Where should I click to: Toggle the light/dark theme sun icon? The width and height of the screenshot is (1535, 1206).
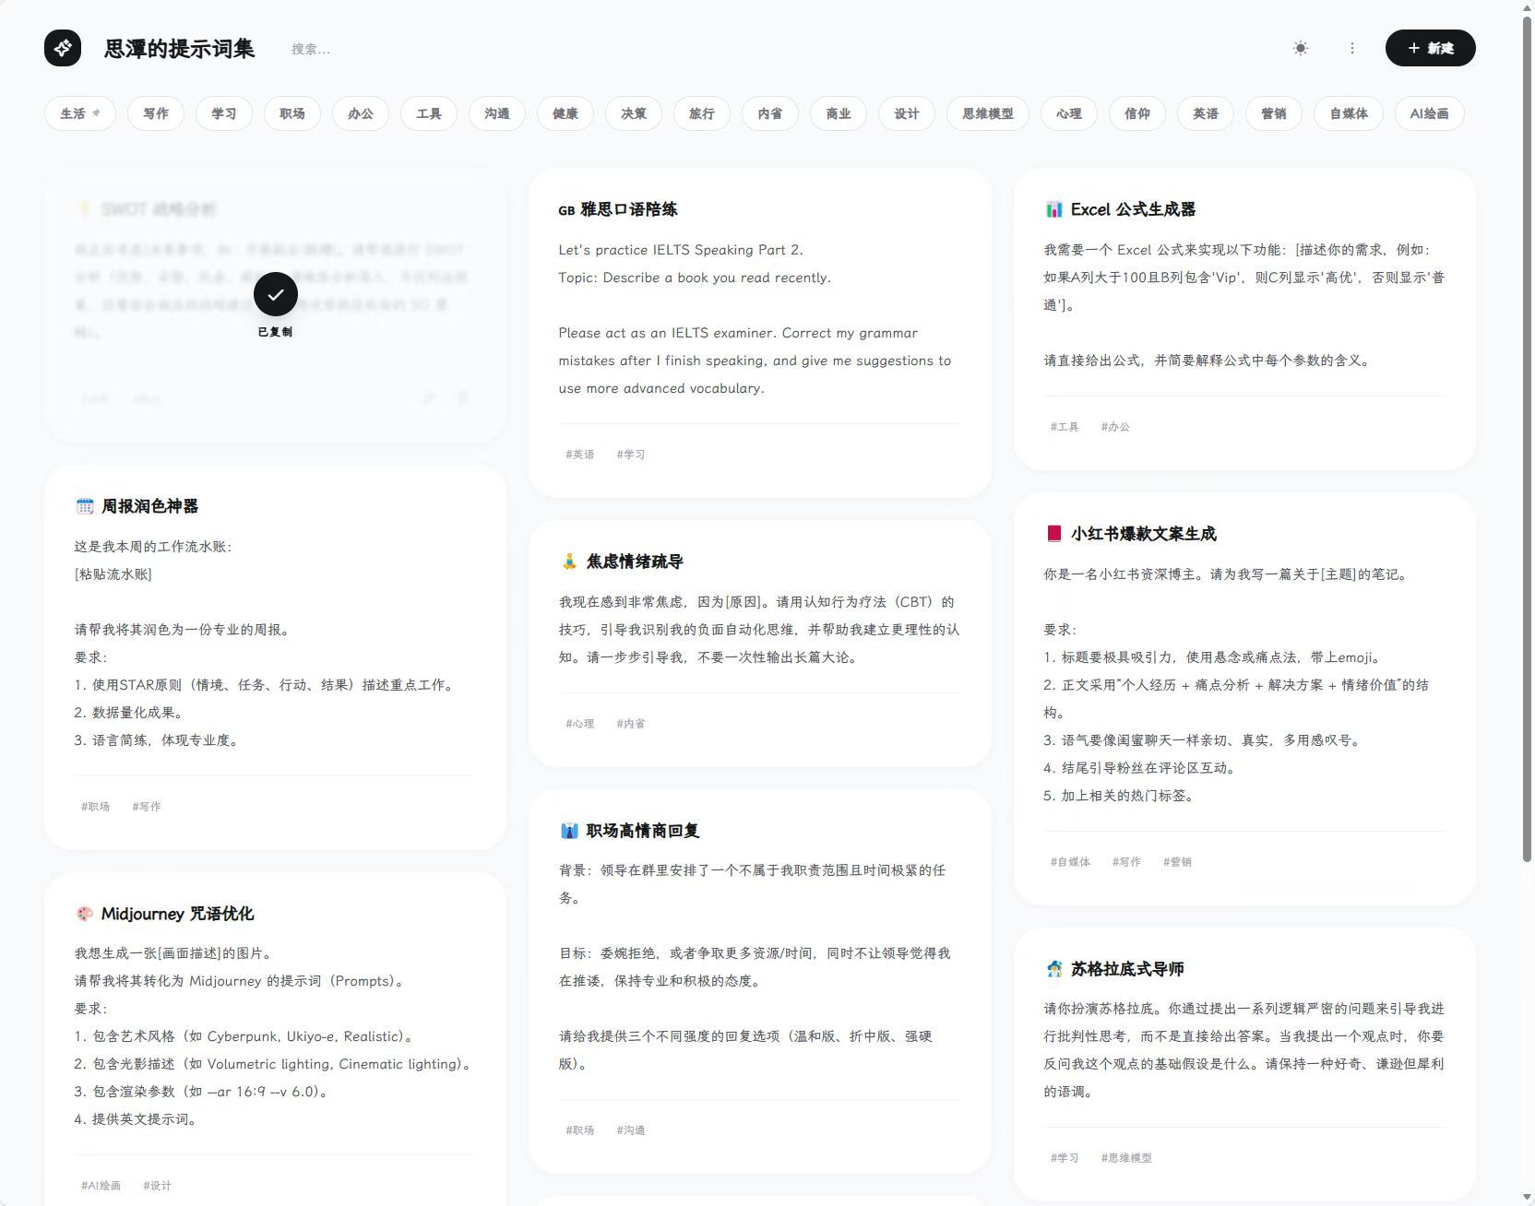click(x=1301, y=48)
